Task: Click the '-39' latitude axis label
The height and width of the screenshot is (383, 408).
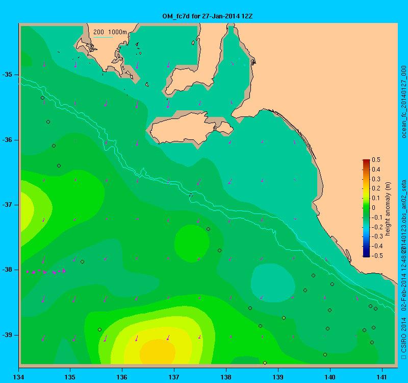Action: (x=8, y=335)
